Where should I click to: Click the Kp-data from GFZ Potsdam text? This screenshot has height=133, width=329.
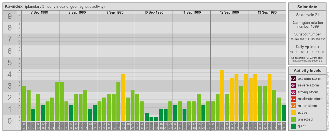pyautogui.click(x=307, y=58)
